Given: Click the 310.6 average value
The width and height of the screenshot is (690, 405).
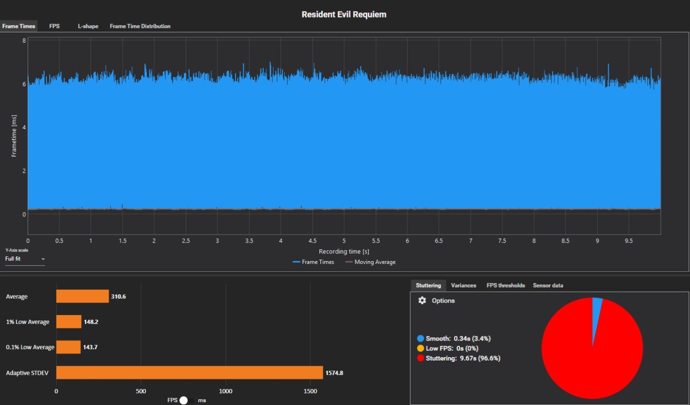Looking at the screenshot, I should coord(118,297).
